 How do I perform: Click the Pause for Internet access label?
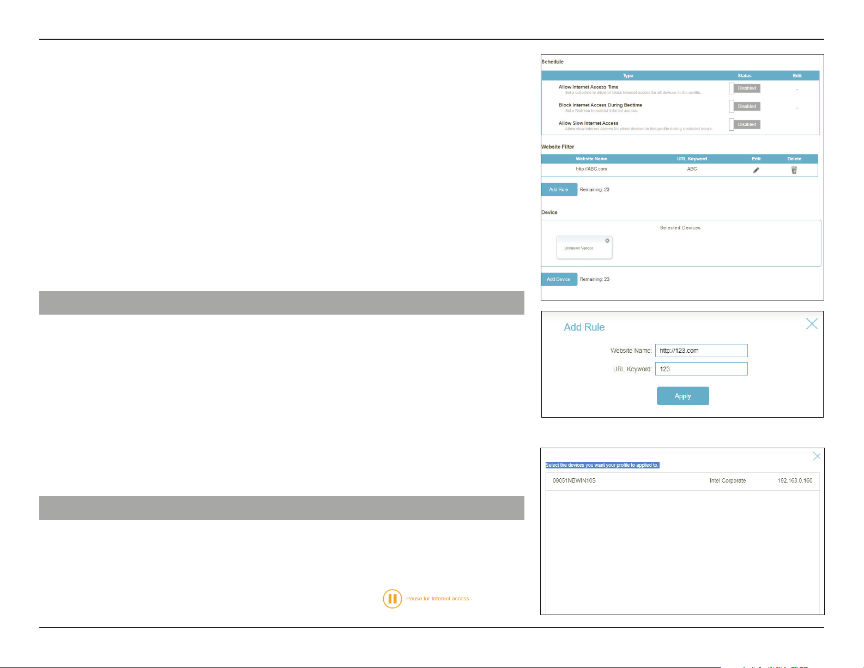pos(438,599)
